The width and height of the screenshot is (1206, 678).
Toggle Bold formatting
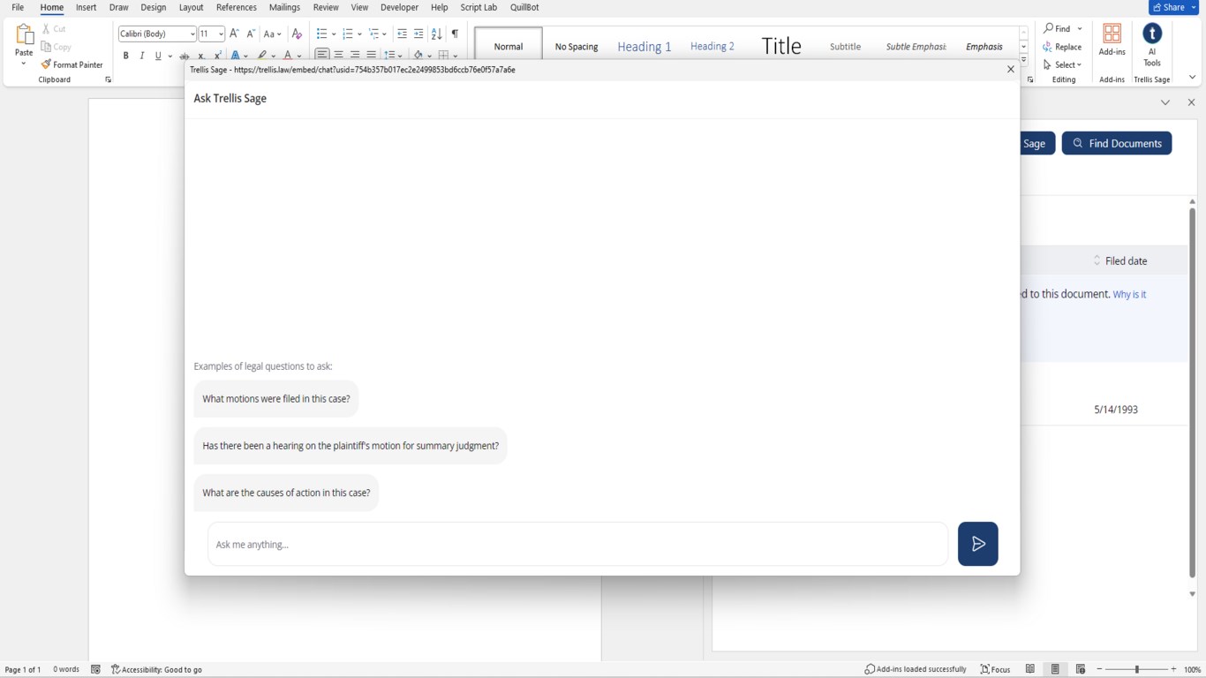tap(125, 56)
